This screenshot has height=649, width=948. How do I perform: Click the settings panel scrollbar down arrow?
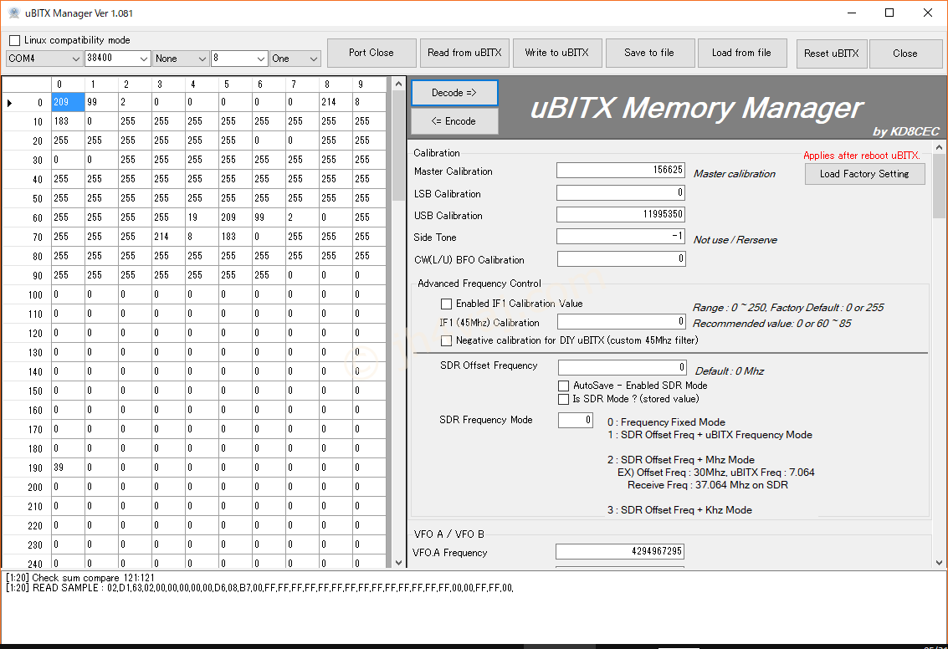(939, 563)
